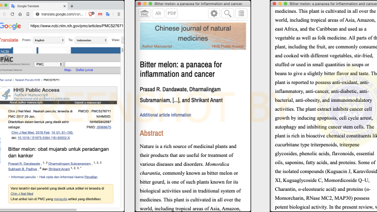Screen dimensions: 377x212
Task: Open a new browser tab
Action: pyautogui.click(x=72, y=6)
